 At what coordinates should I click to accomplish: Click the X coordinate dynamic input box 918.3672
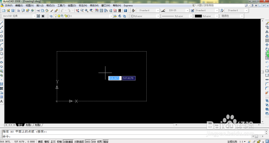[115, 78]
